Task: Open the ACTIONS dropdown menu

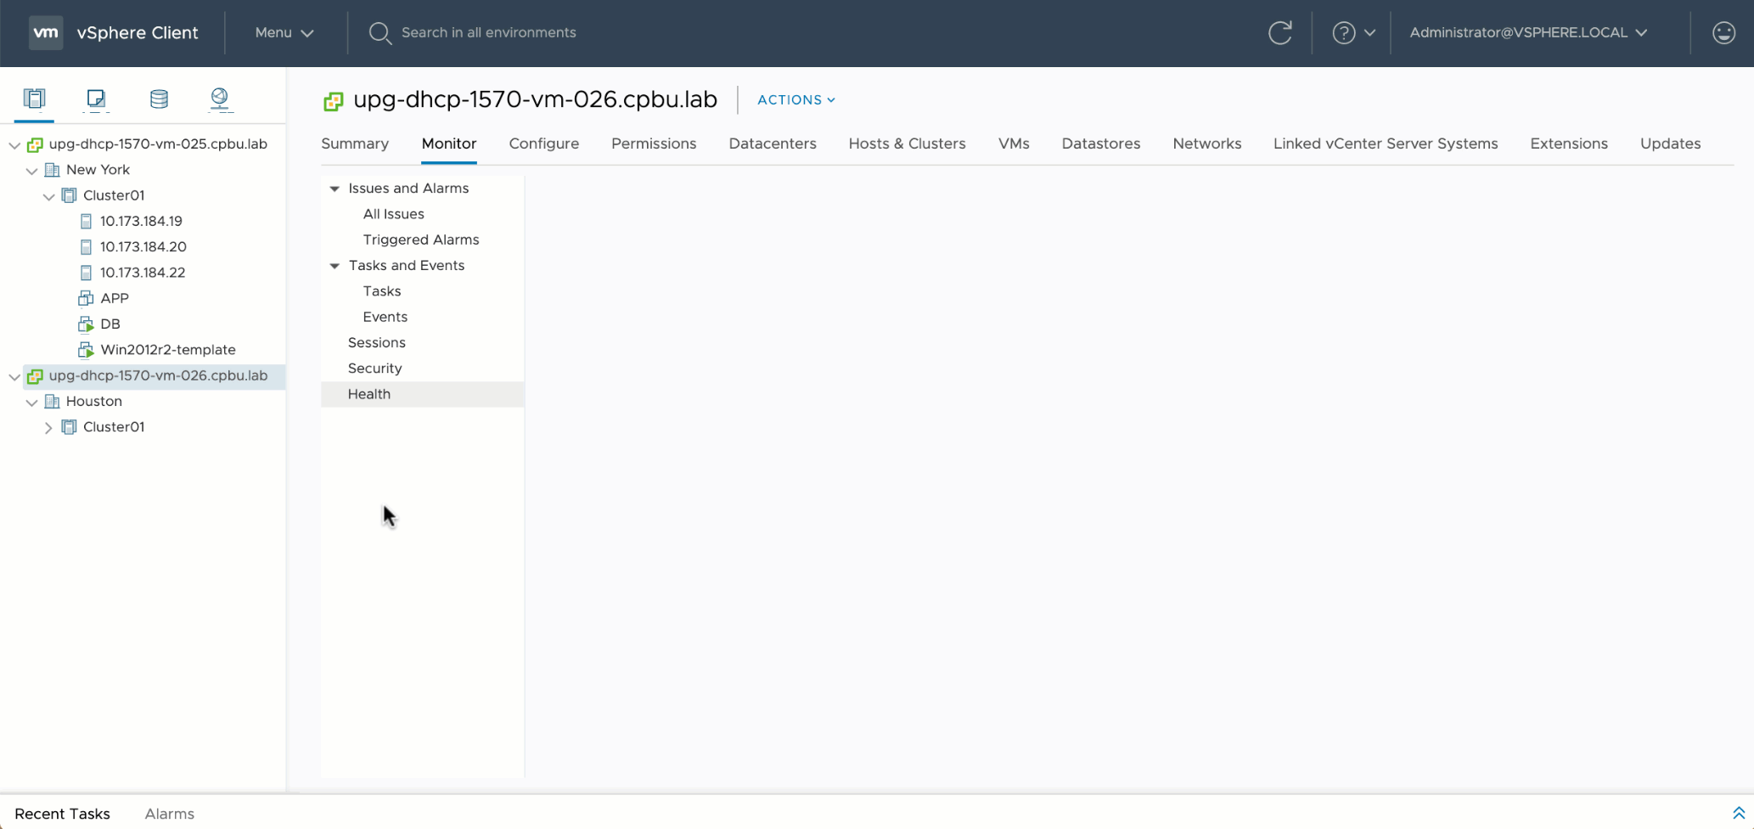Action: tap(795, 100)
